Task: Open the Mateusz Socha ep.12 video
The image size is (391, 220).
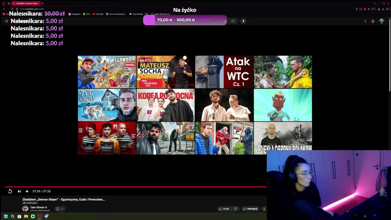Action: 166,72
